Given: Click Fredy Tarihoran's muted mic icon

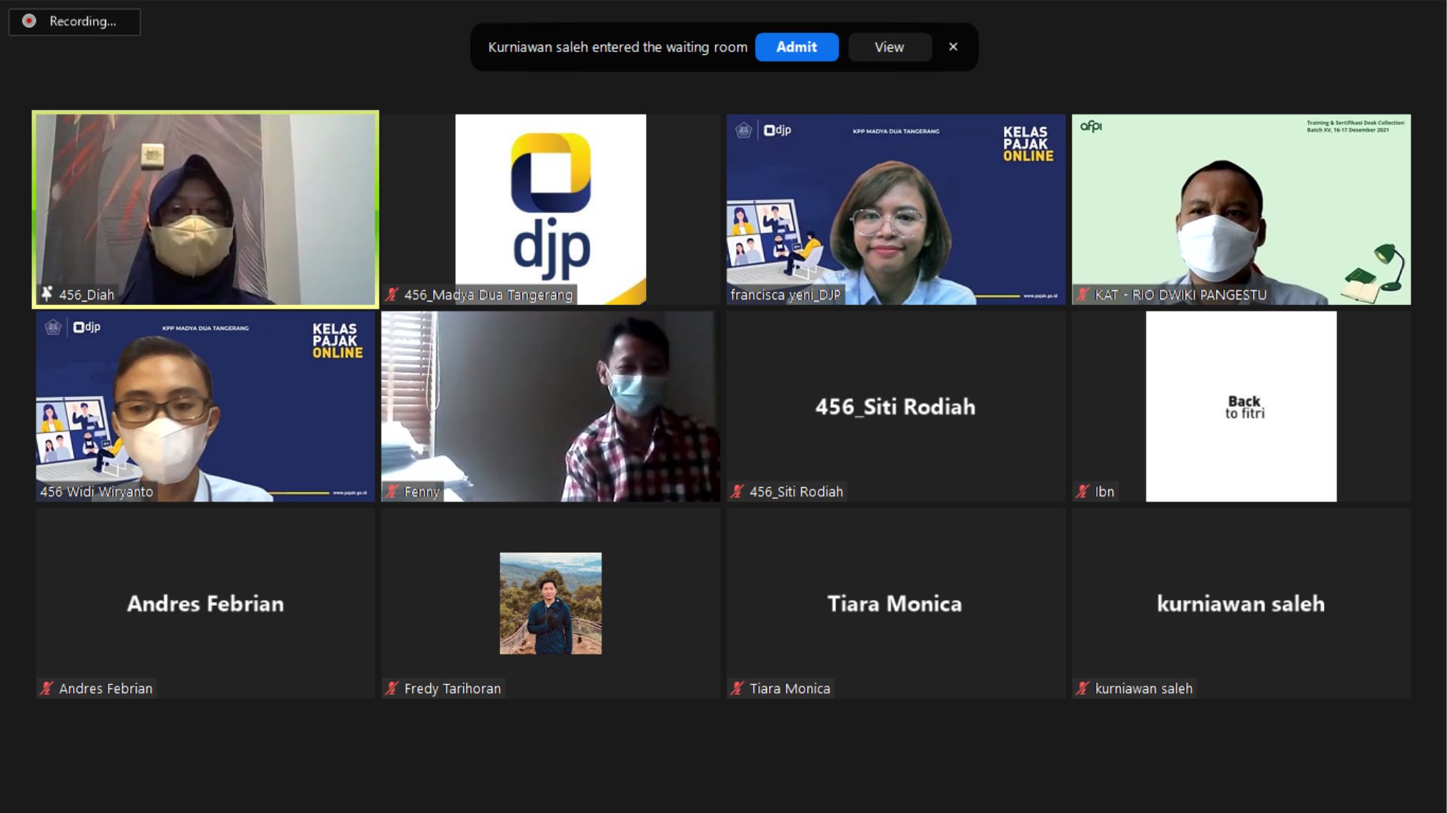Looking at the screenshot, I should coord(392,689).
